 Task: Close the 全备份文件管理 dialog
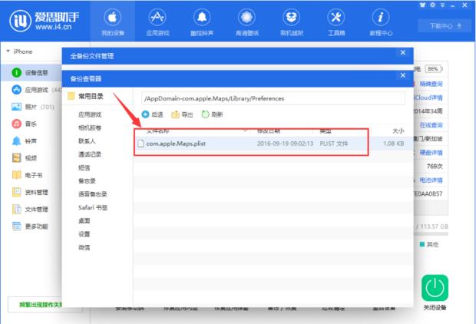(x=403, y=52)
